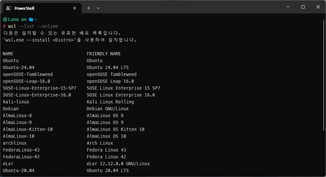326x177 pixels.
Task: Click 'Fedora Linux 43' friendly name
Action: coord(106,150)
